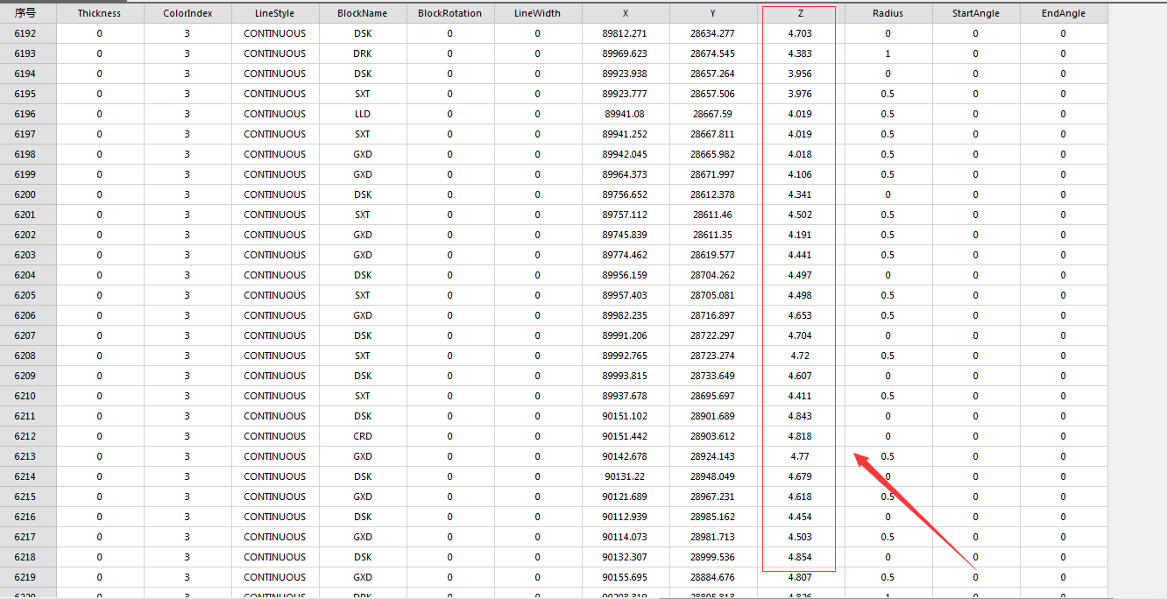Click the LineWidth column header
Screen dimensions: 1167x599
tap(537, 13)
